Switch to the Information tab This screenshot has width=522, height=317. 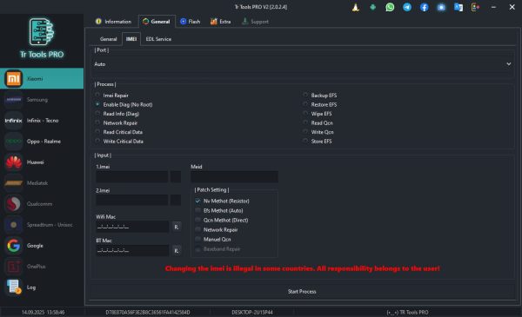click(x=113, y=21)
